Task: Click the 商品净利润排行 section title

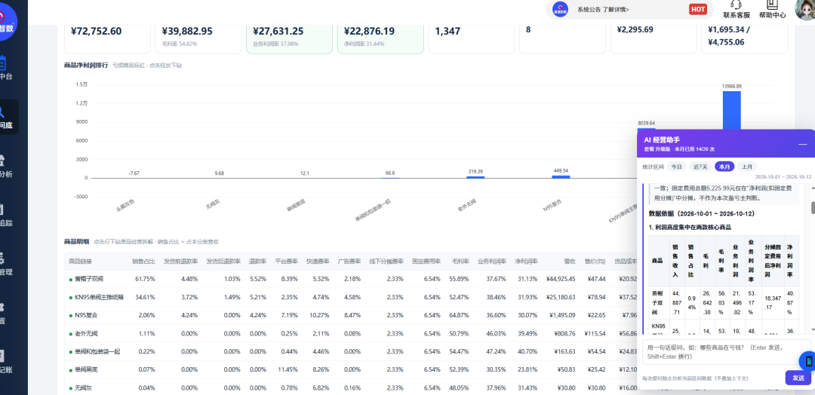Action: point(86,66)
